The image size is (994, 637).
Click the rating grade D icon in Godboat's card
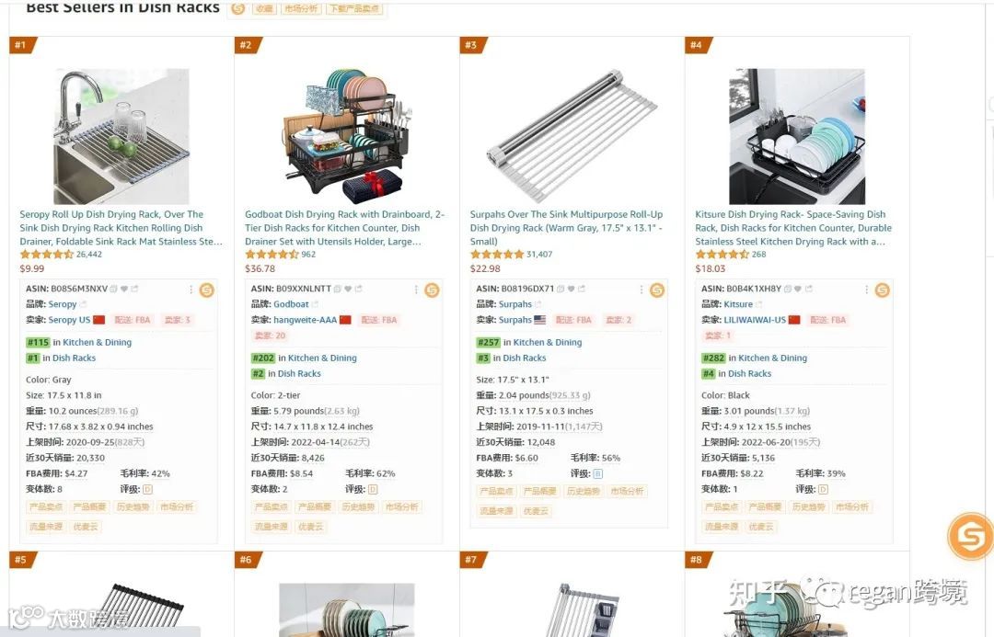(373, 489)
